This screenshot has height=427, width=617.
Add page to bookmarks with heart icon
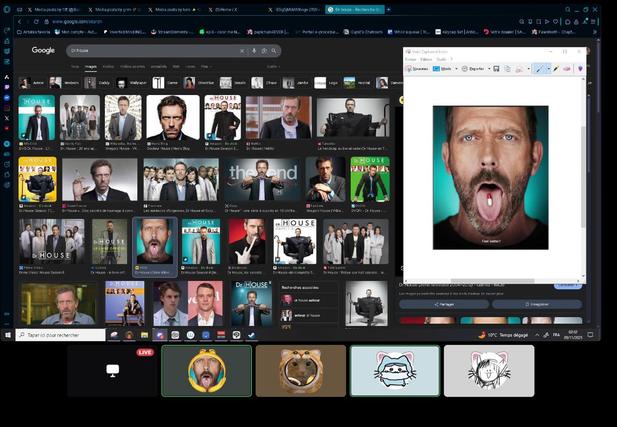[x=556, y=22]
